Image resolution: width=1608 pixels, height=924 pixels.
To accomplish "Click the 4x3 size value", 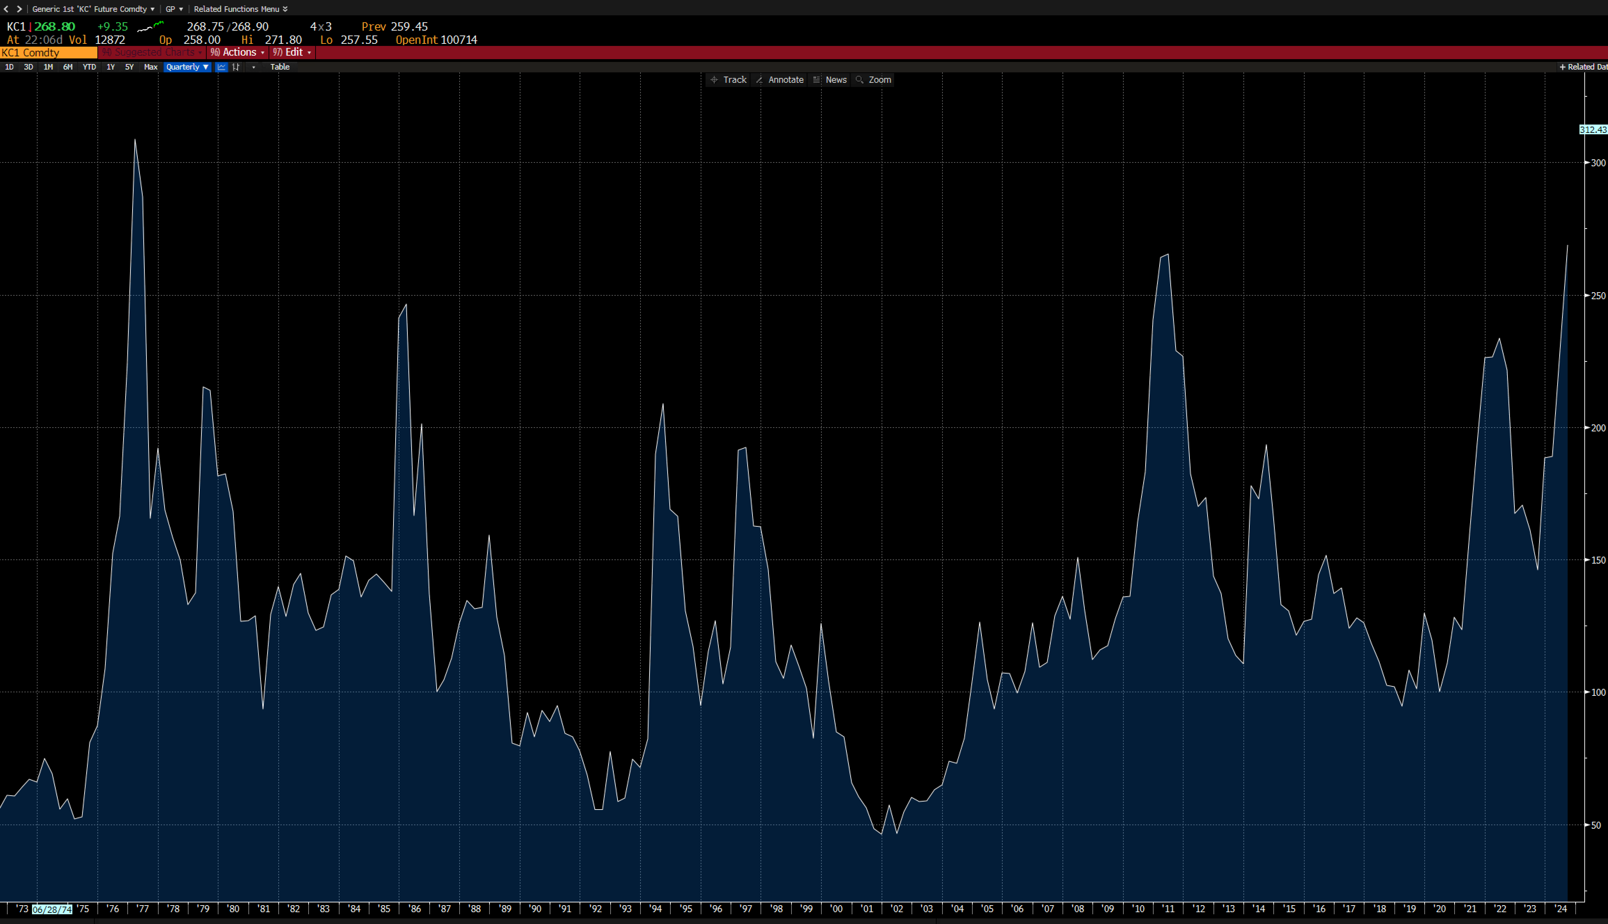I will click(x=320, y=27).
